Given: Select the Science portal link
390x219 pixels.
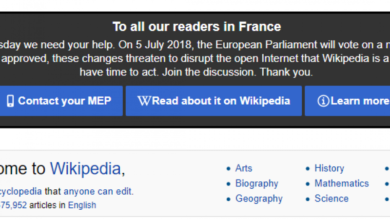Looking at the screenshot, I should (331, 199).
